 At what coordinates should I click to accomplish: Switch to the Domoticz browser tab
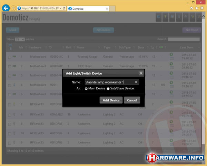tap(88, 9)
